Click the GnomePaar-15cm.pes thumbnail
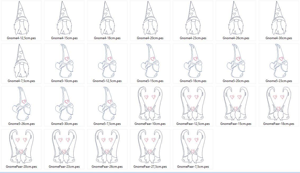300x173 pixels. point(236,104)
